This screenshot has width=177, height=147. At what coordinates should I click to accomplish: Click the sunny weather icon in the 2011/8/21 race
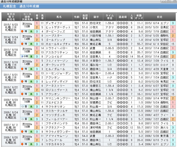click(22, 81)
